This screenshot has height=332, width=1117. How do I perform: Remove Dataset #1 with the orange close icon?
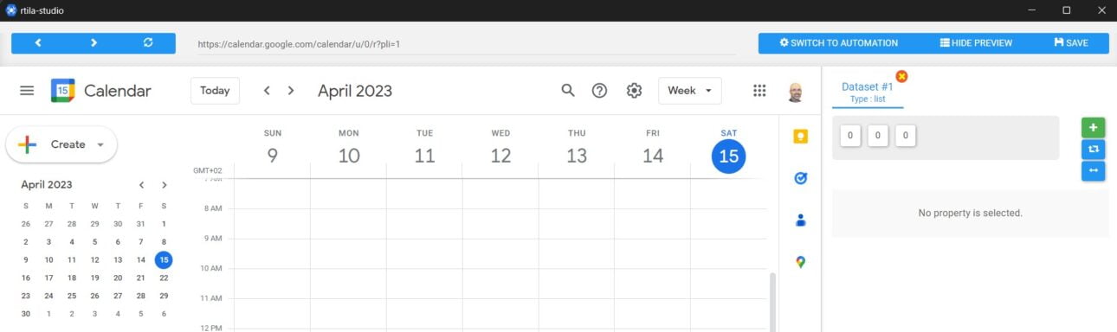pos(901,76)
